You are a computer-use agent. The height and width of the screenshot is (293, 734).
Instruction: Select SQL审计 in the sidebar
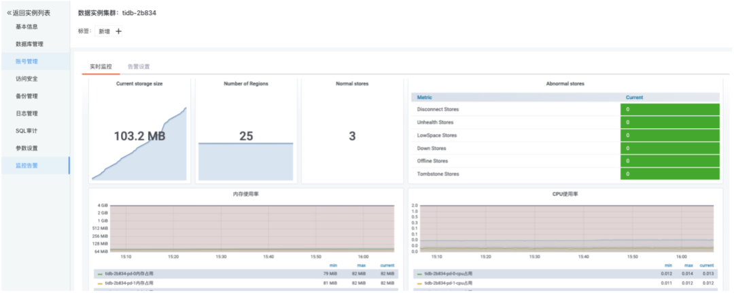coord(27,130)
